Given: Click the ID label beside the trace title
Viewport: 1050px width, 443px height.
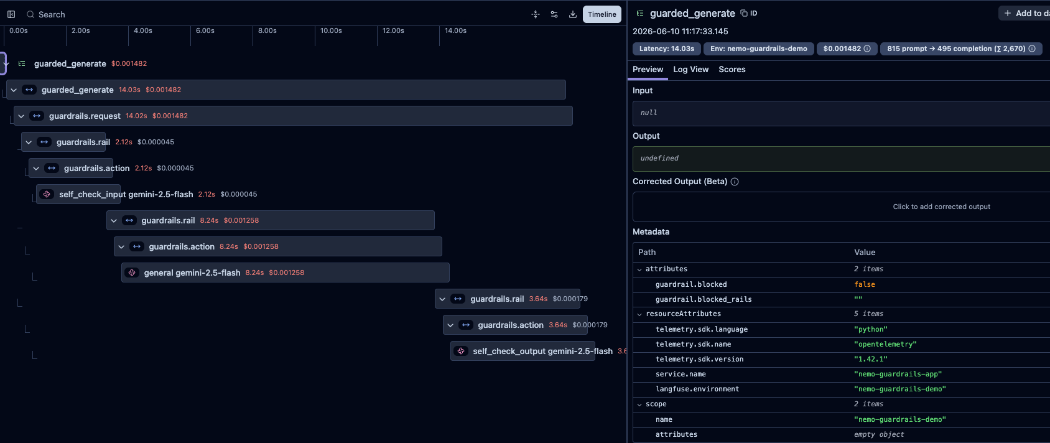Looking at the screenshot, I should (753, 13).
